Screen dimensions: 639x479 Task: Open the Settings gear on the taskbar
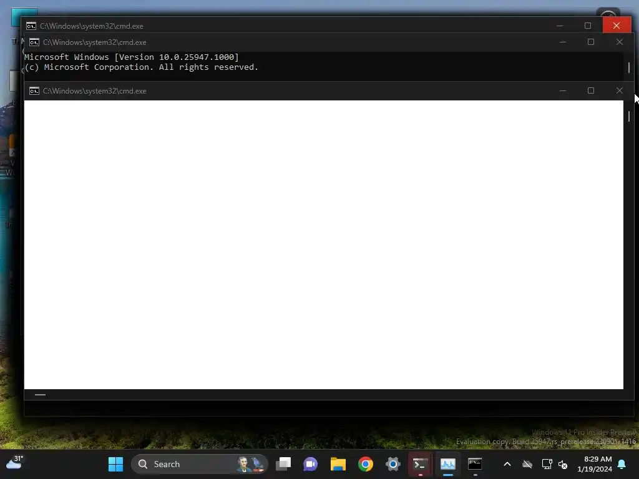tap(393, 464)
